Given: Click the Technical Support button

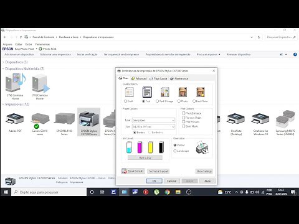Looking at the screenshot, I should [158, 171].
